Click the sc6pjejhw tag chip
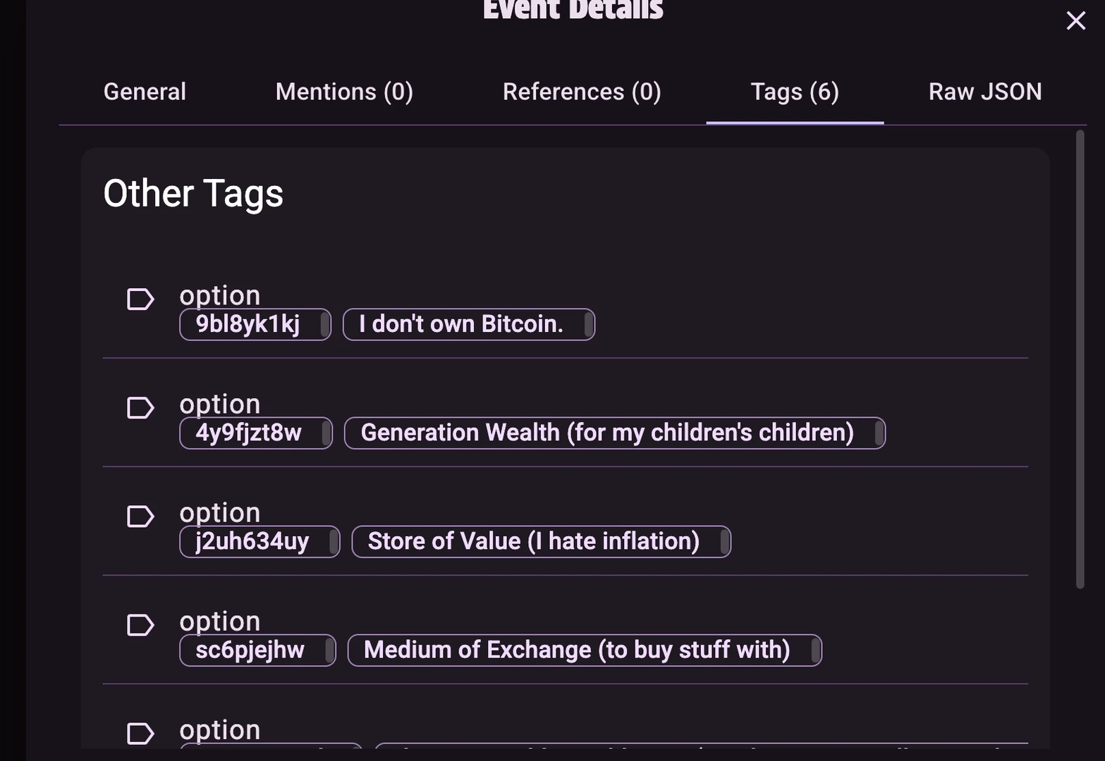The width and height of the screenshot is (1105, 761). point(250,650)
